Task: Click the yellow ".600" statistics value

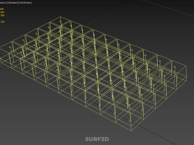Action: pyautogui.click(x=2, y=12)
